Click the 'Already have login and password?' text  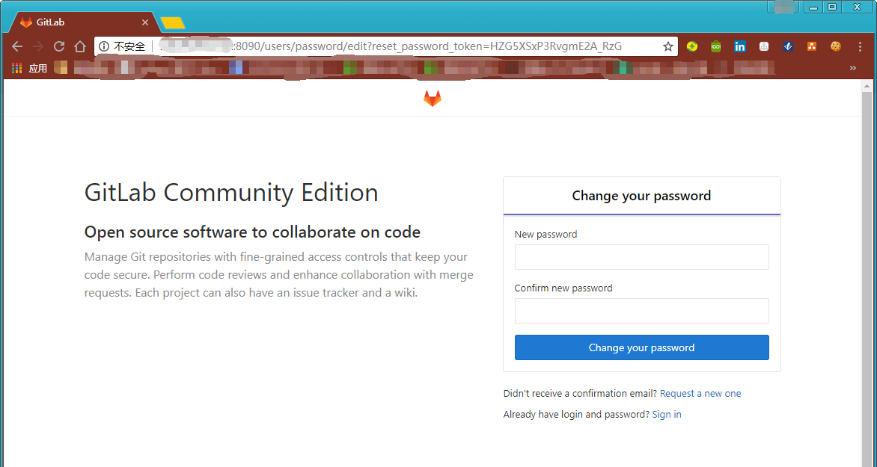pos(576,415)
